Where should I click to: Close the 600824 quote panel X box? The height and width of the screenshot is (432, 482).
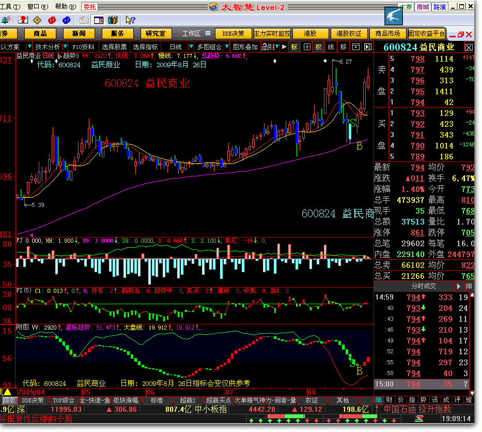pos(469,48)
